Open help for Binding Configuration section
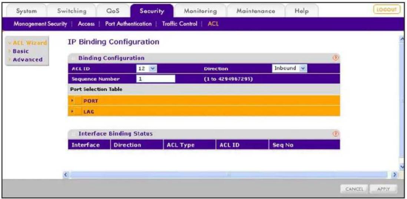407x199 pixels. pyautogui.click(x=336, y=57)
